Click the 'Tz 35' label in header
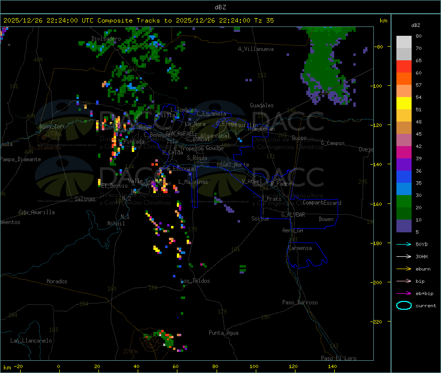This screenshot has width=441, height=373. click(x=264, y=21)
